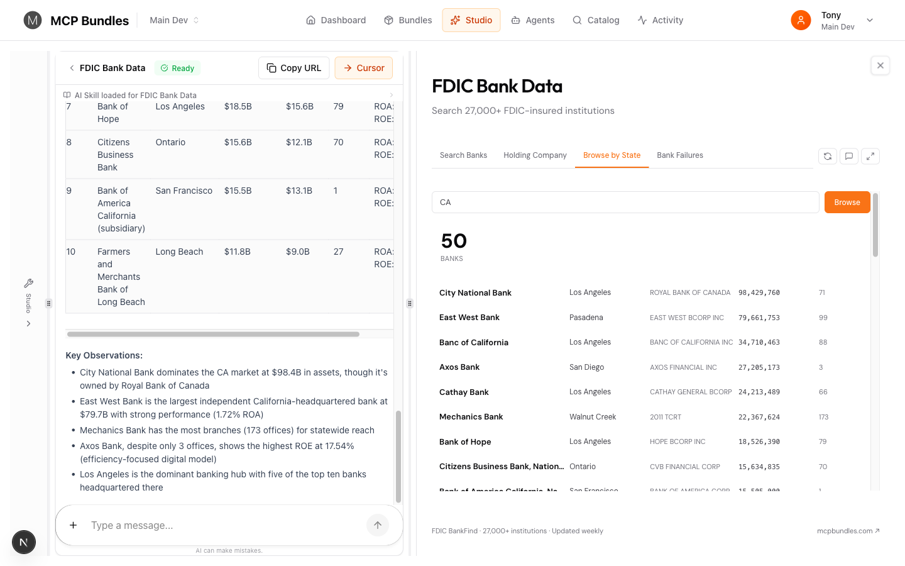Copy the bundle URL

(x=294, y=68)
